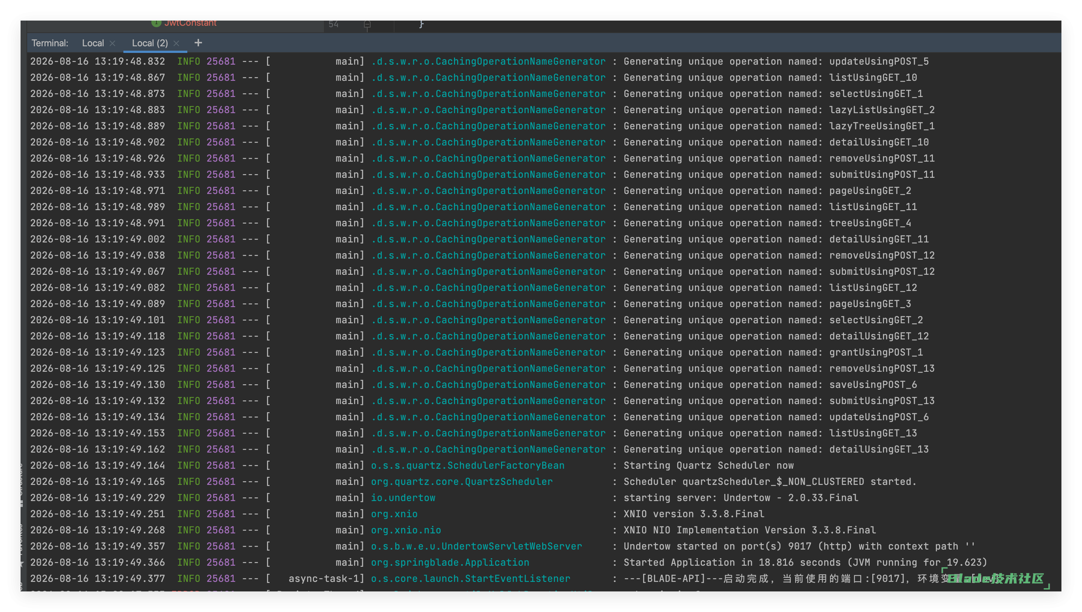Screen dimensions: 1082x612
Task: Click the log text listUsingGET_10
Action: pos(873,78)
